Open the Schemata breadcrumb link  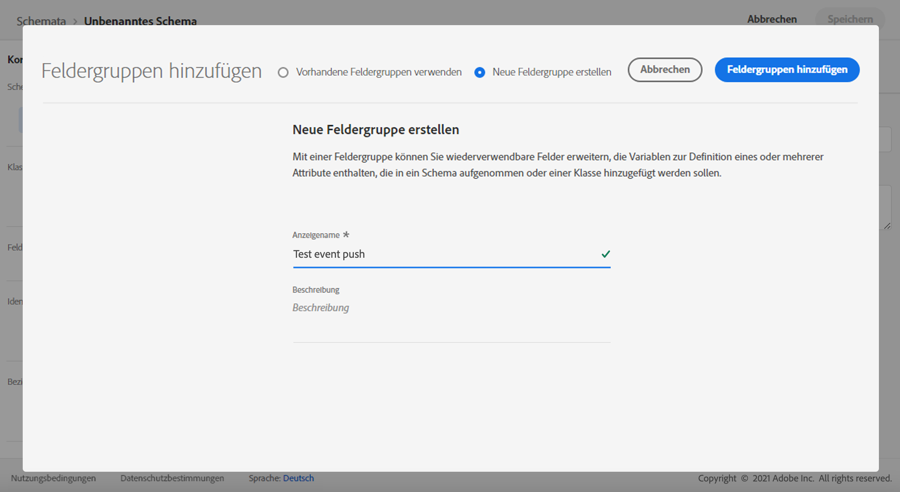coord(41,21)
